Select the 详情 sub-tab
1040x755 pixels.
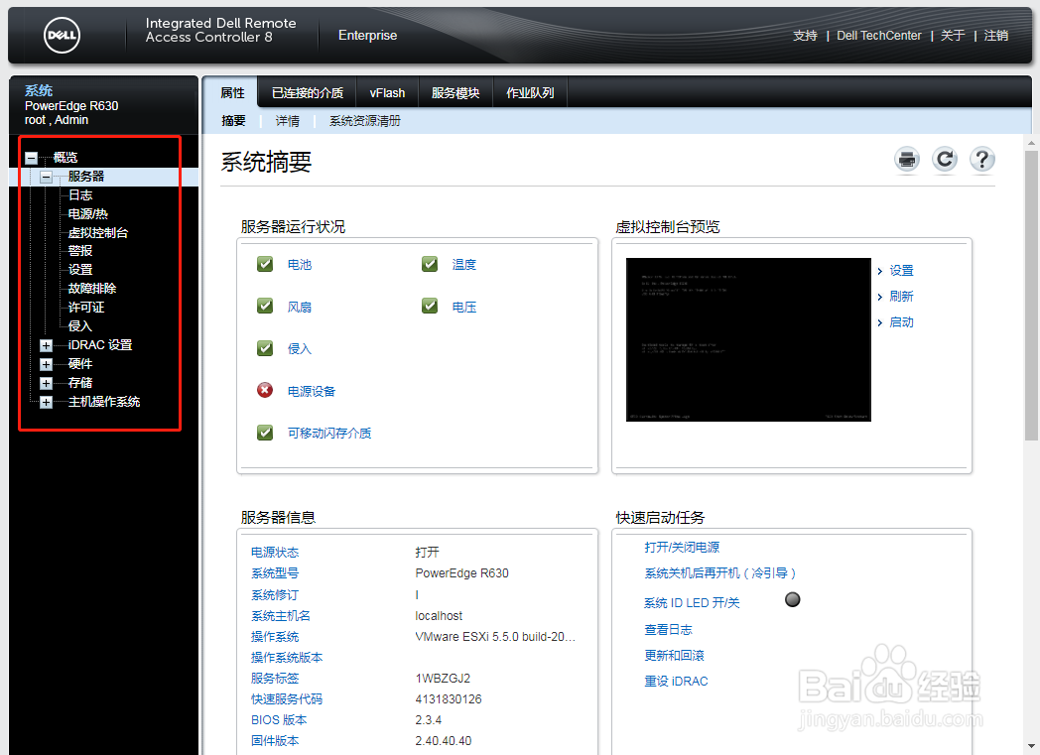coord(287,121)
